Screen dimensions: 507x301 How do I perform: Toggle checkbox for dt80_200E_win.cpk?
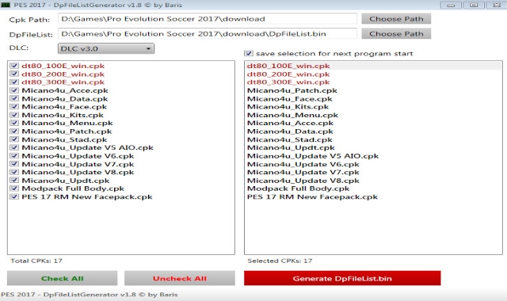[14, 74]
